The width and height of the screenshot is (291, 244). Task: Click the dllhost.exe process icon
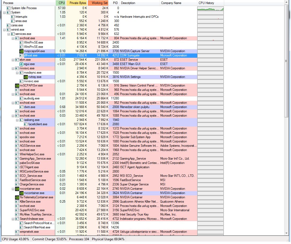point(21,55)
